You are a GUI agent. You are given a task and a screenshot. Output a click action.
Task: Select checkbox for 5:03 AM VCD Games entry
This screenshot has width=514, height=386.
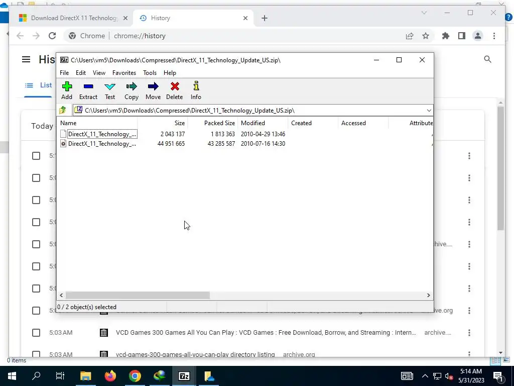[36, 333]
